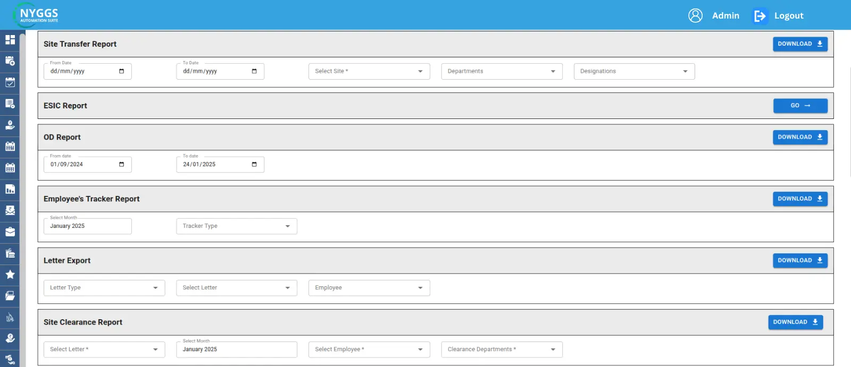
Task: Open the Departments dropdown
Action: pos(502,71)
